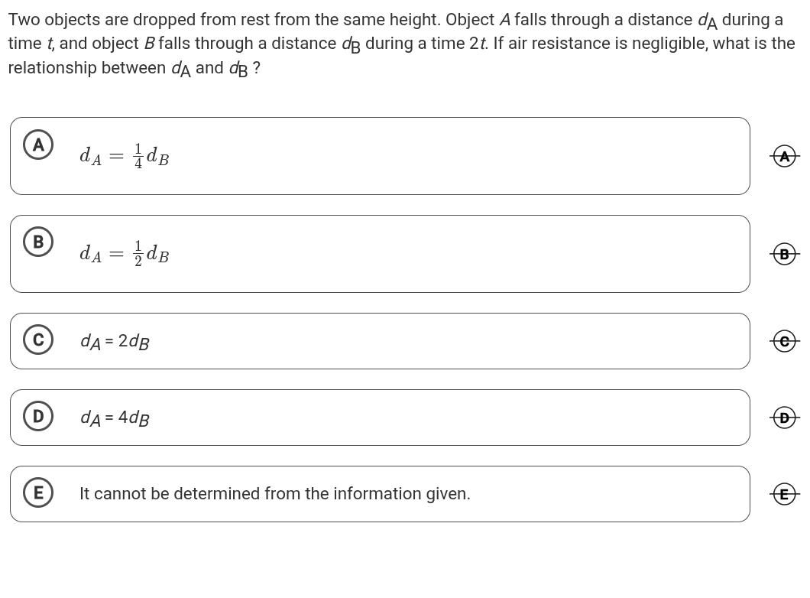This screenshot has height=598, width=810.
Task: Click the answer text dA = 4dB
Action: pyautogui.click(x=115, y=418)
